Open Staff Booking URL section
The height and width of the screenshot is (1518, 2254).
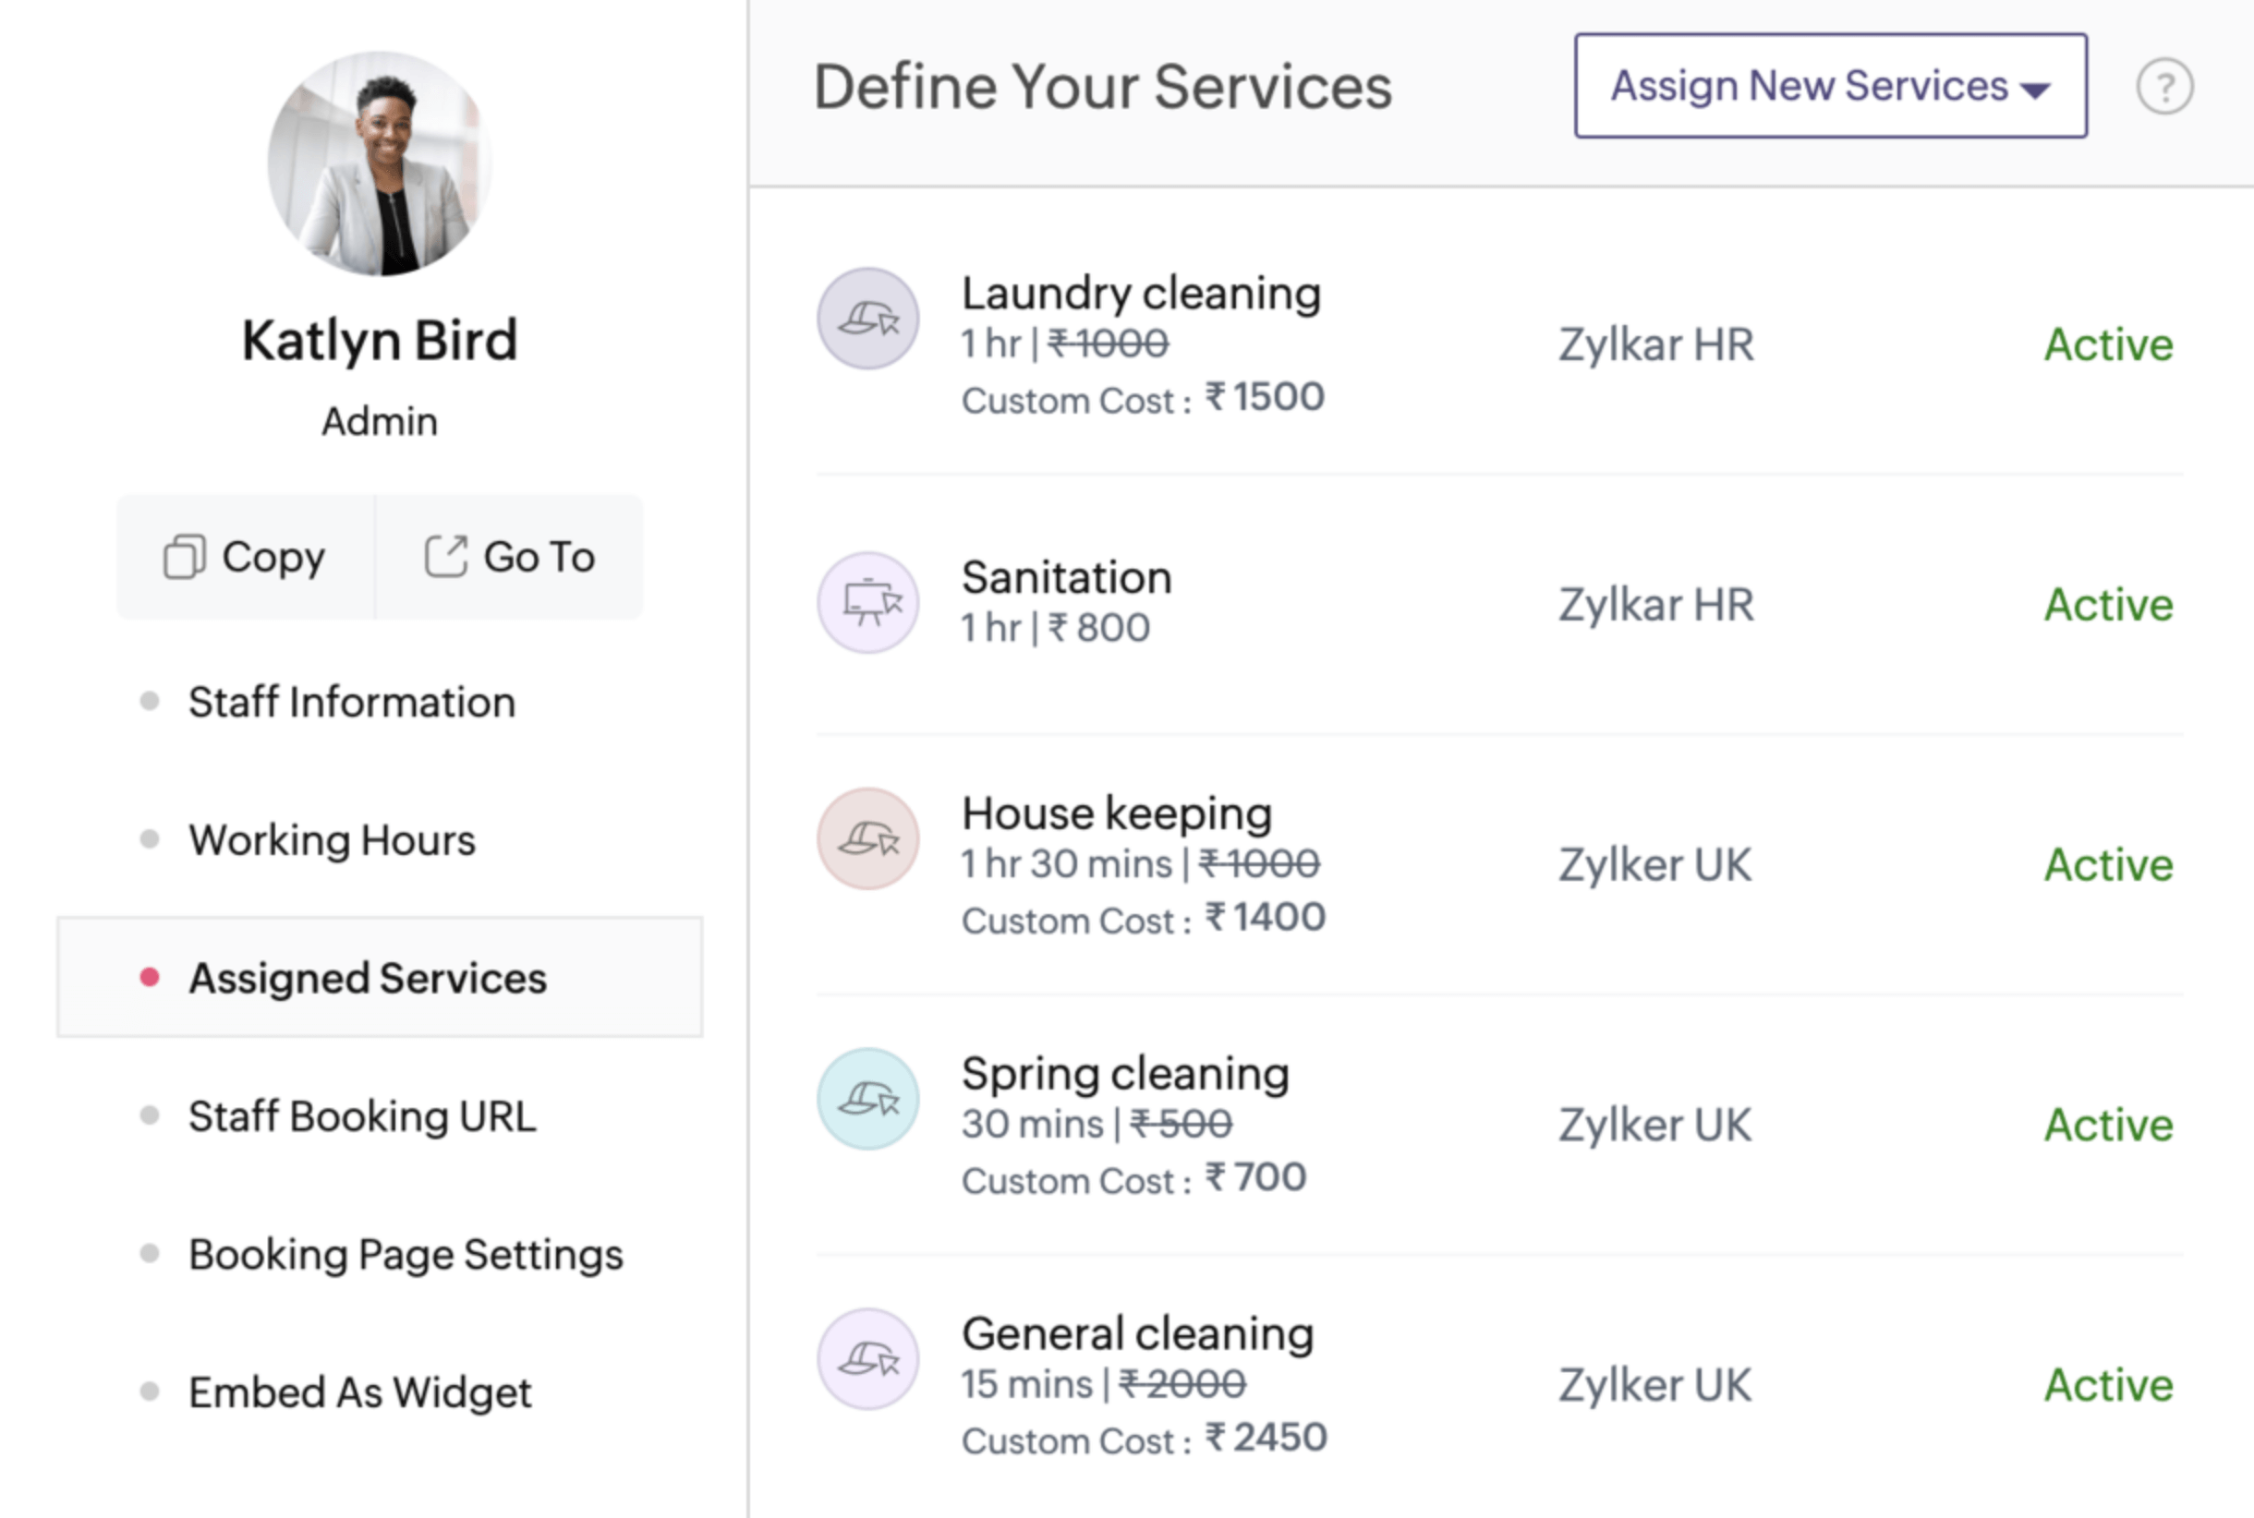(x=362, y=1116)
